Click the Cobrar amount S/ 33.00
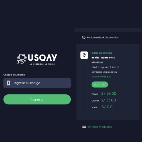 click(x=108, y=100)
